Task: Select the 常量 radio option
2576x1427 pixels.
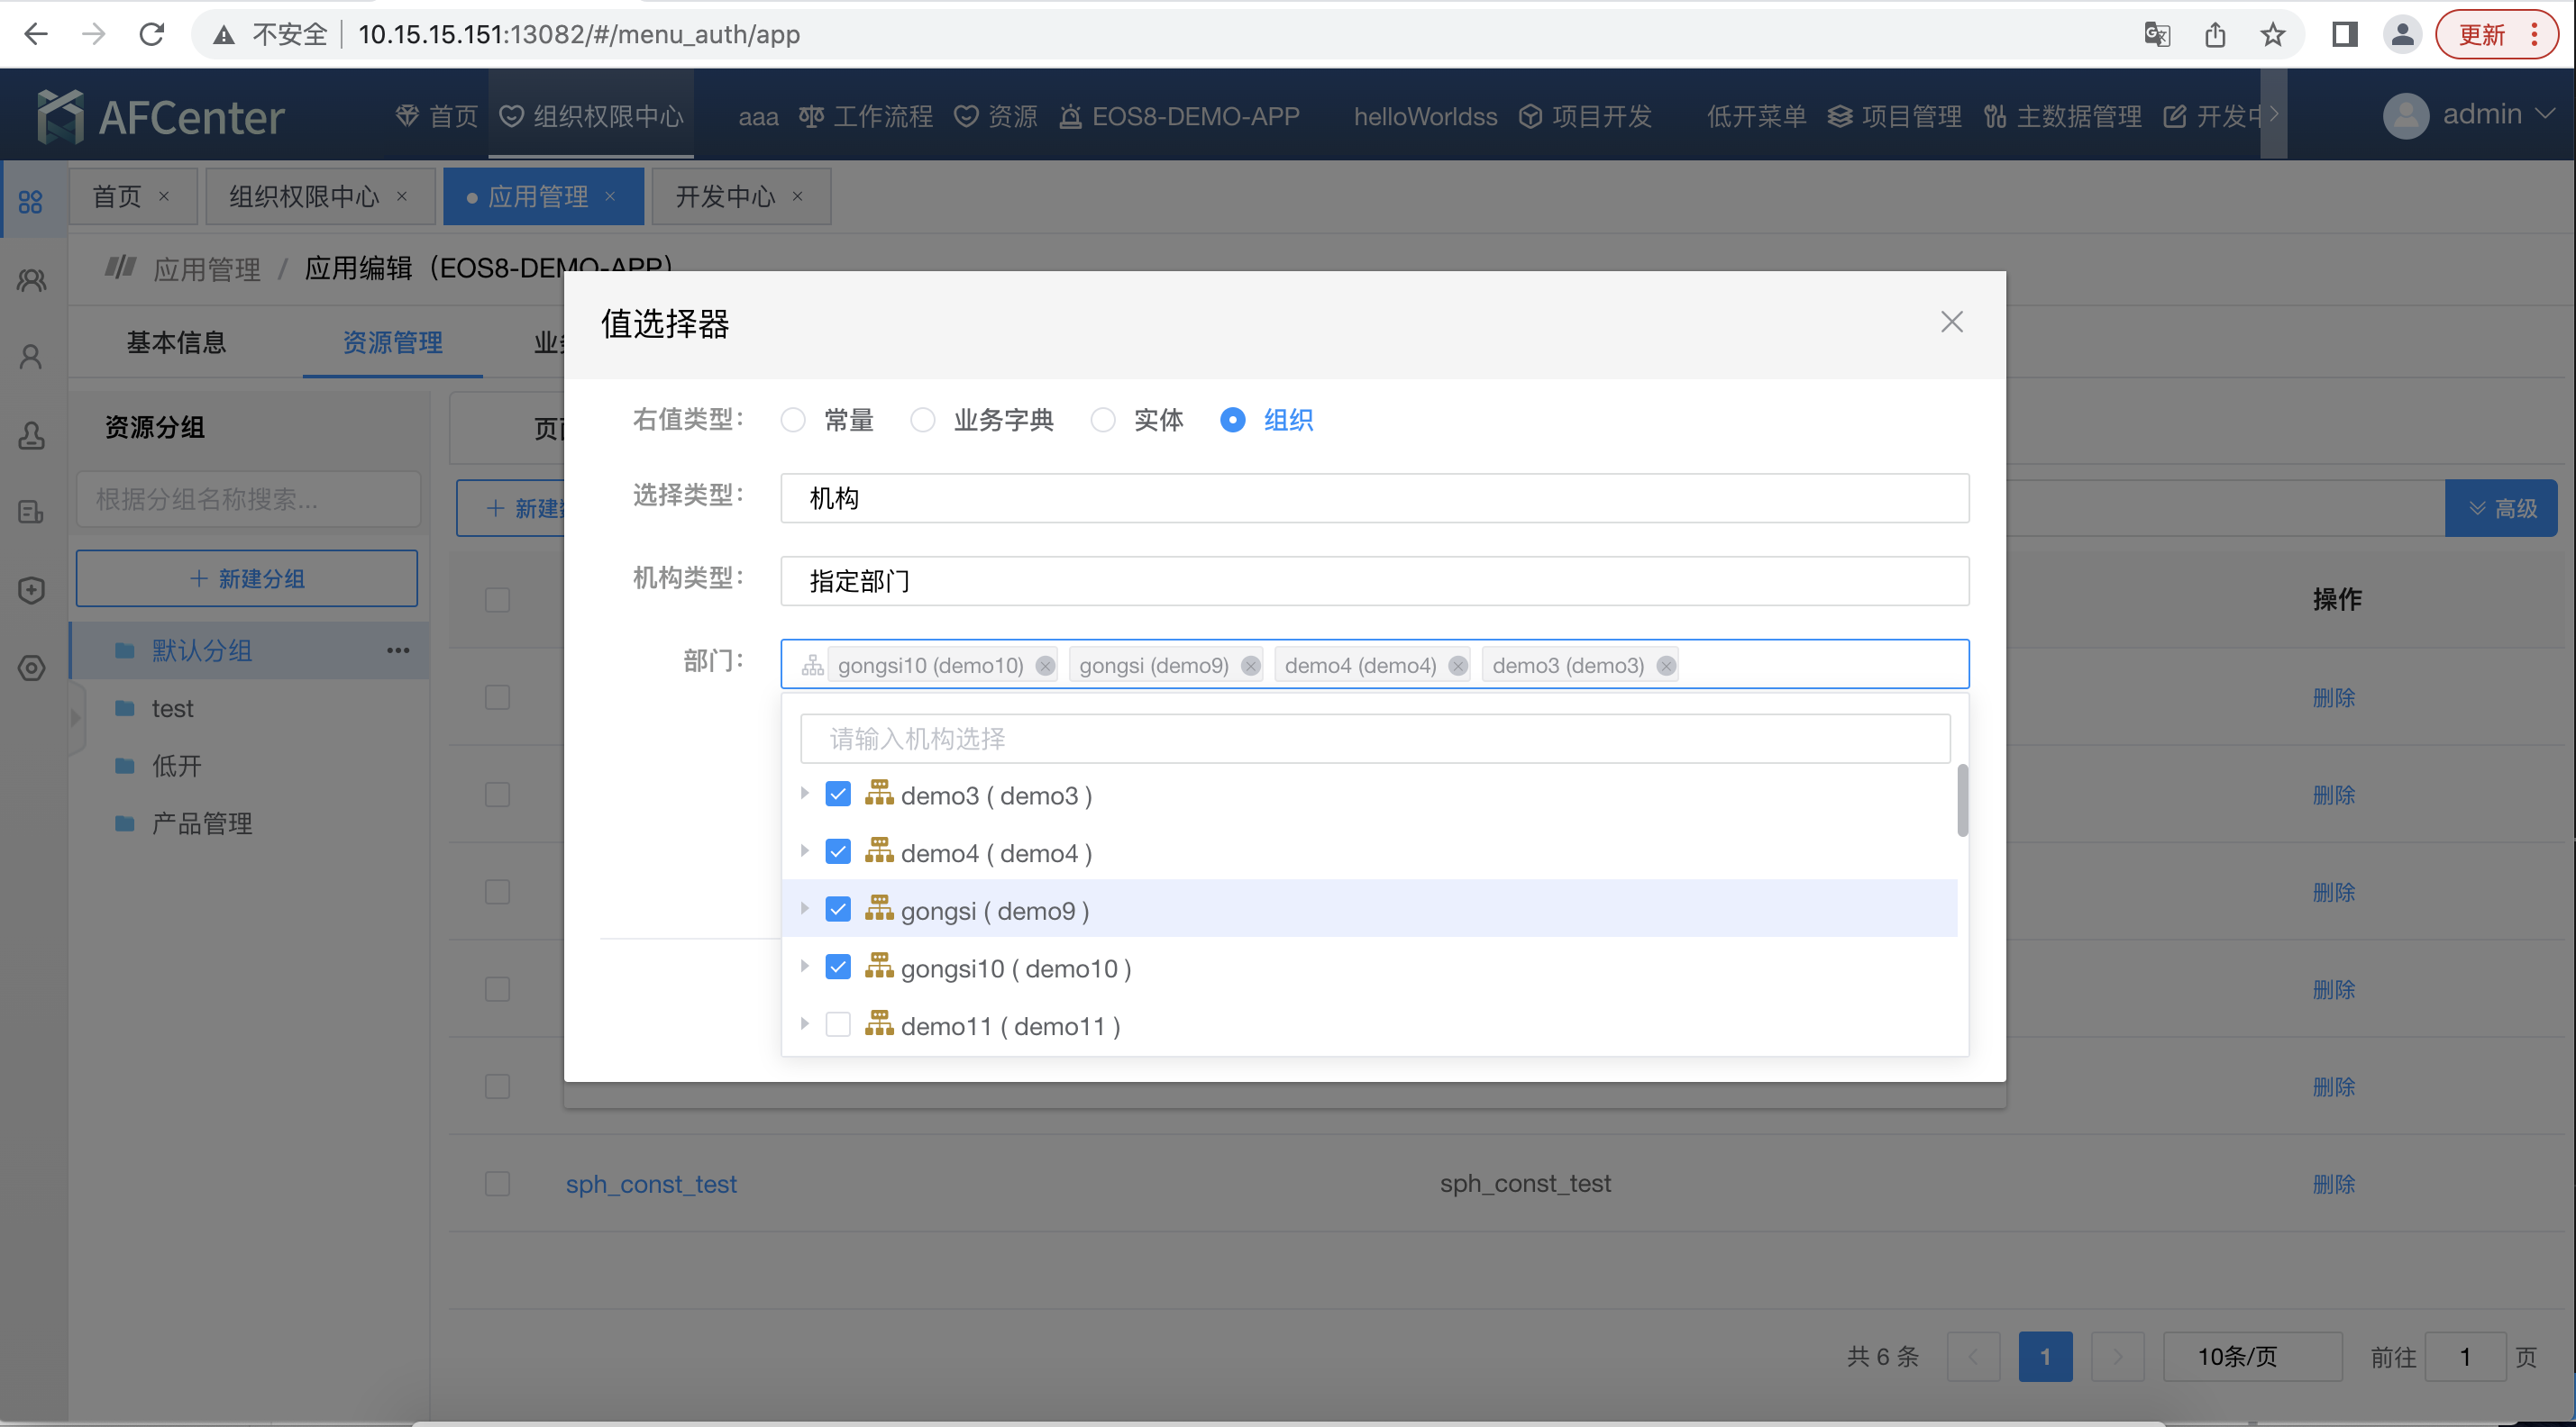Action: [793, 420]
